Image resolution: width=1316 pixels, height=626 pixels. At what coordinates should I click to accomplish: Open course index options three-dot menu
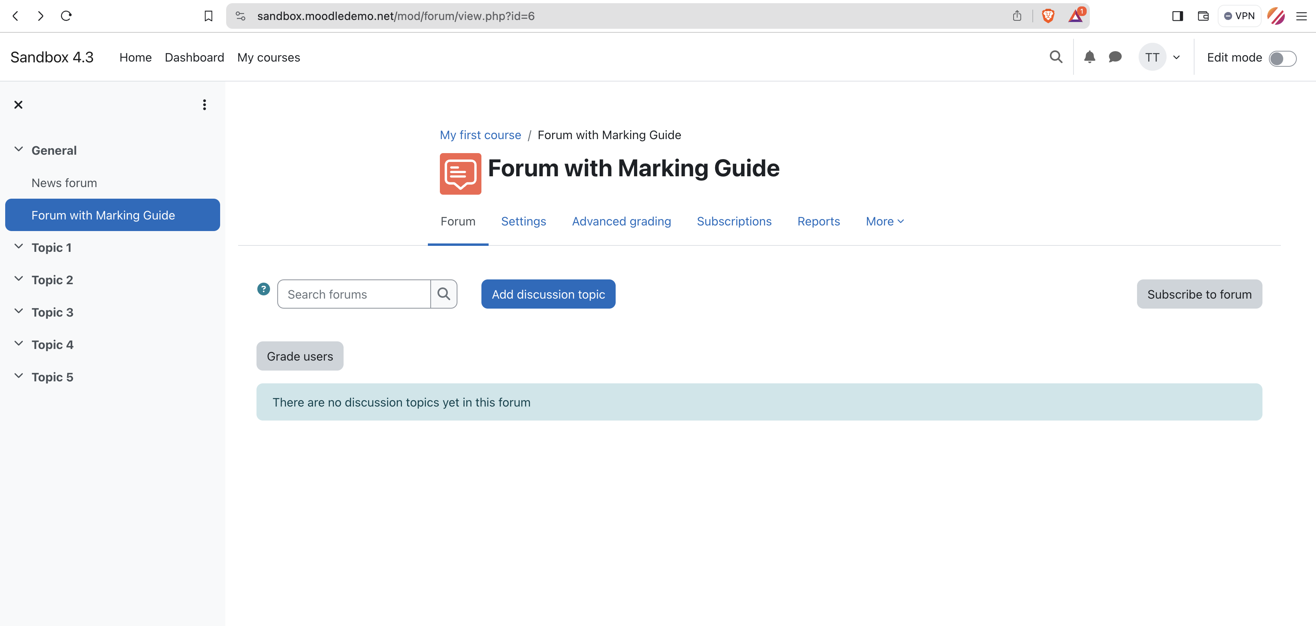tap(204, 105)
